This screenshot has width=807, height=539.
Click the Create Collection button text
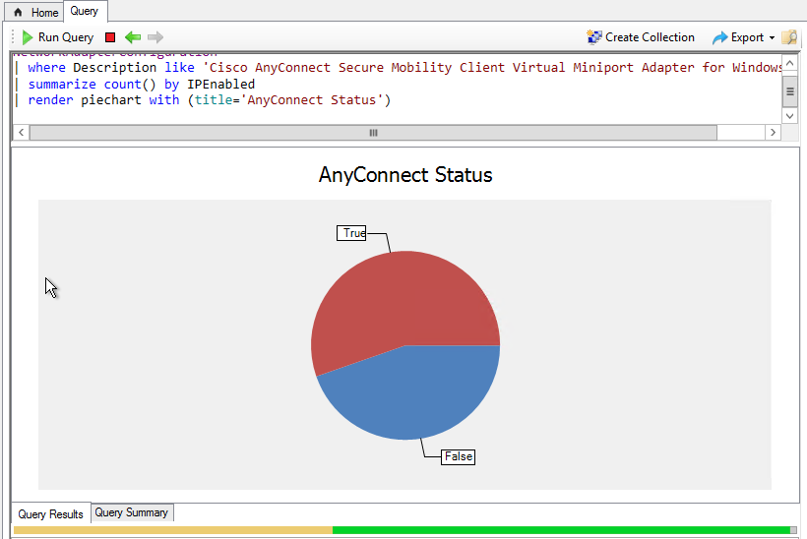(650, 37)
